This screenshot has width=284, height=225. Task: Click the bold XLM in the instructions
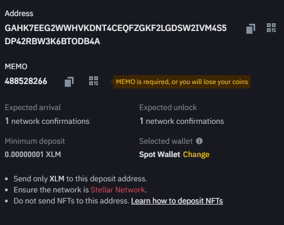click(x=57, y=179)
